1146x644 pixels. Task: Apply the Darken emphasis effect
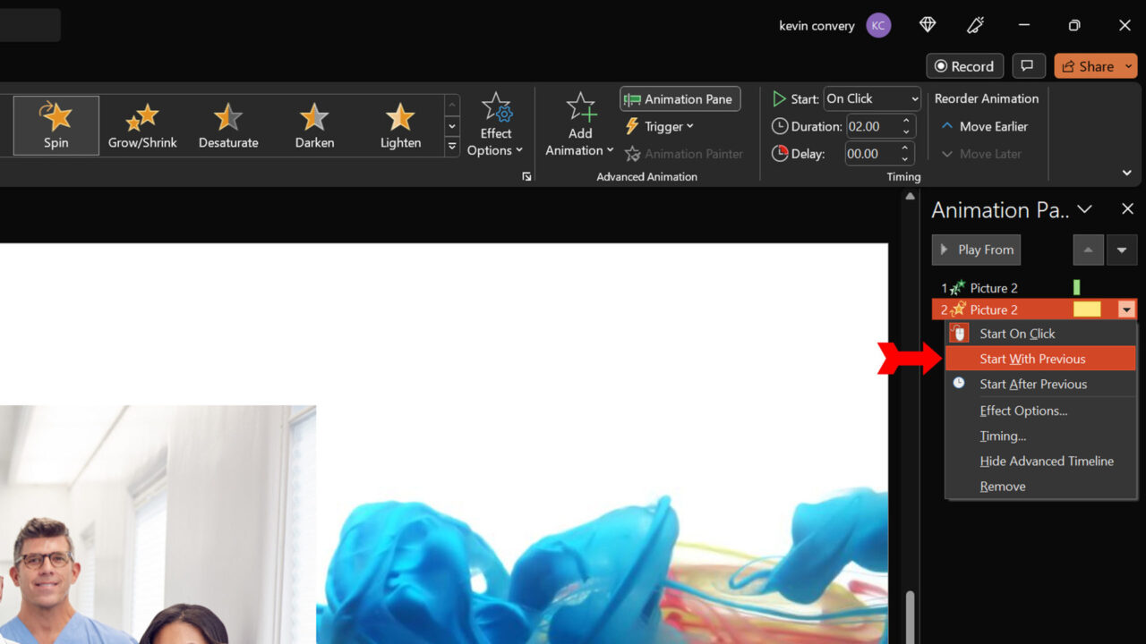[313, 124]
